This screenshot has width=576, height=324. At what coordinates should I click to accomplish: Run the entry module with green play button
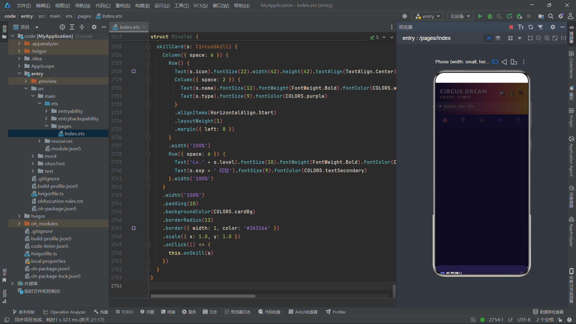pyautogui.click(x=480, y=16)
